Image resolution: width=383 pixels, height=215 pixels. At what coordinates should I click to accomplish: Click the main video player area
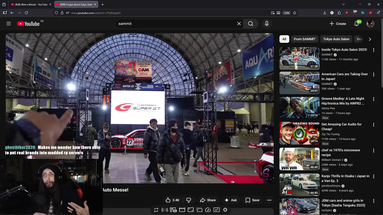pos(139,108)
